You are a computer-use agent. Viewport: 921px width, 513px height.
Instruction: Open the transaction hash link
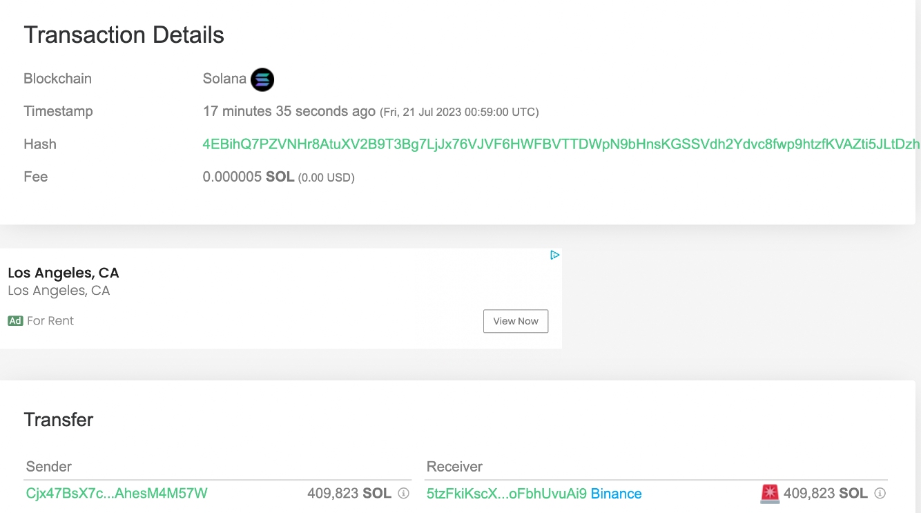pyautogui.click(x=561, y=144)
